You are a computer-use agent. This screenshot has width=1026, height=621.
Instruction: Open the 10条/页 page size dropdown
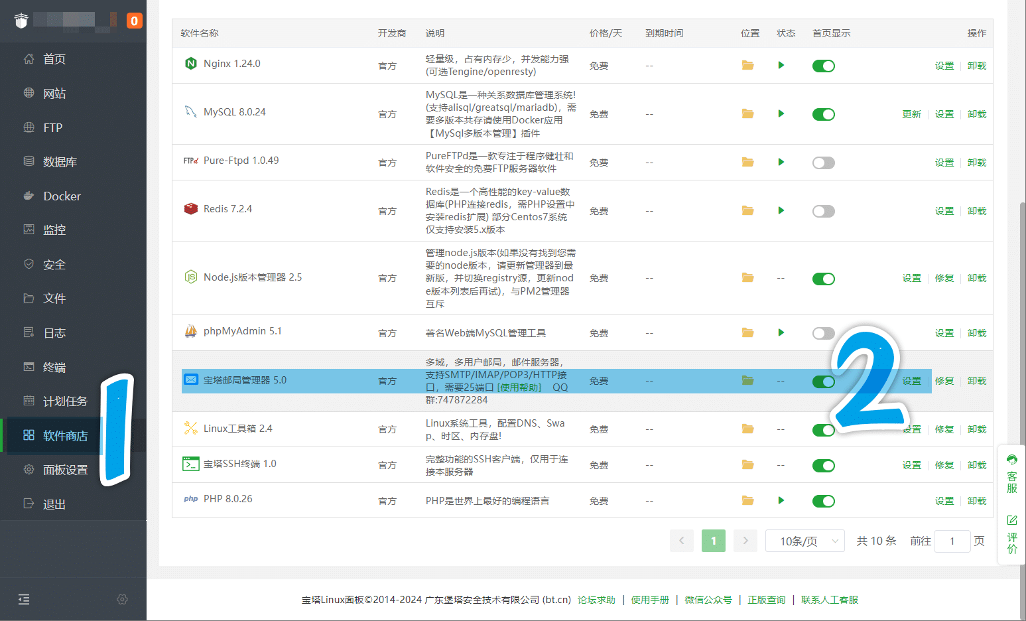[804, 541]
